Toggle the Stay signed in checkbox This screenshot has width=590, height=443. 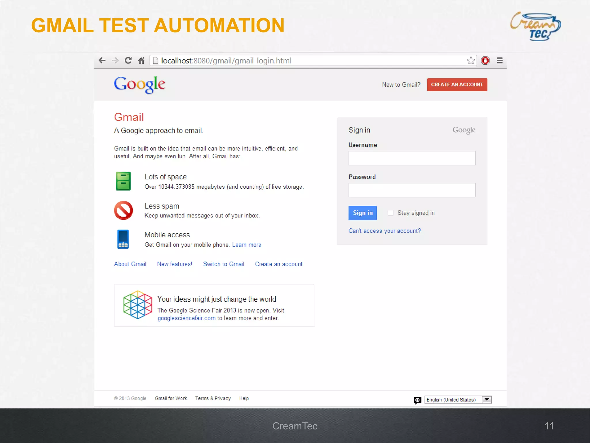pos(390,213)
